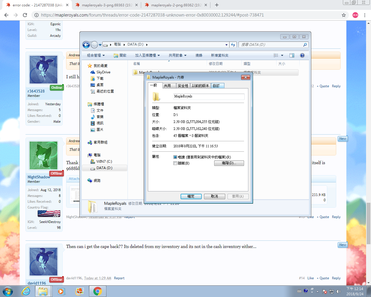Click browser vertical scrollbar thumb
Viewport: 371px width, 297px height.
coord(369,223)
